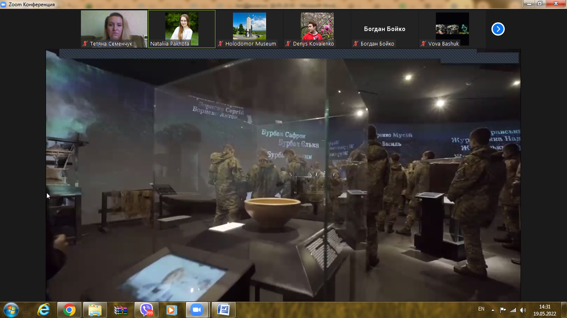Image resolution: width=567 pixels, height=318 pixels.
Task: Open the EN language selector
Action: [481, 309]
